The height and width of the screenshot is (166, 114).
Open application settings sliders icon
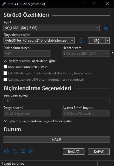(x=23, y=151)
